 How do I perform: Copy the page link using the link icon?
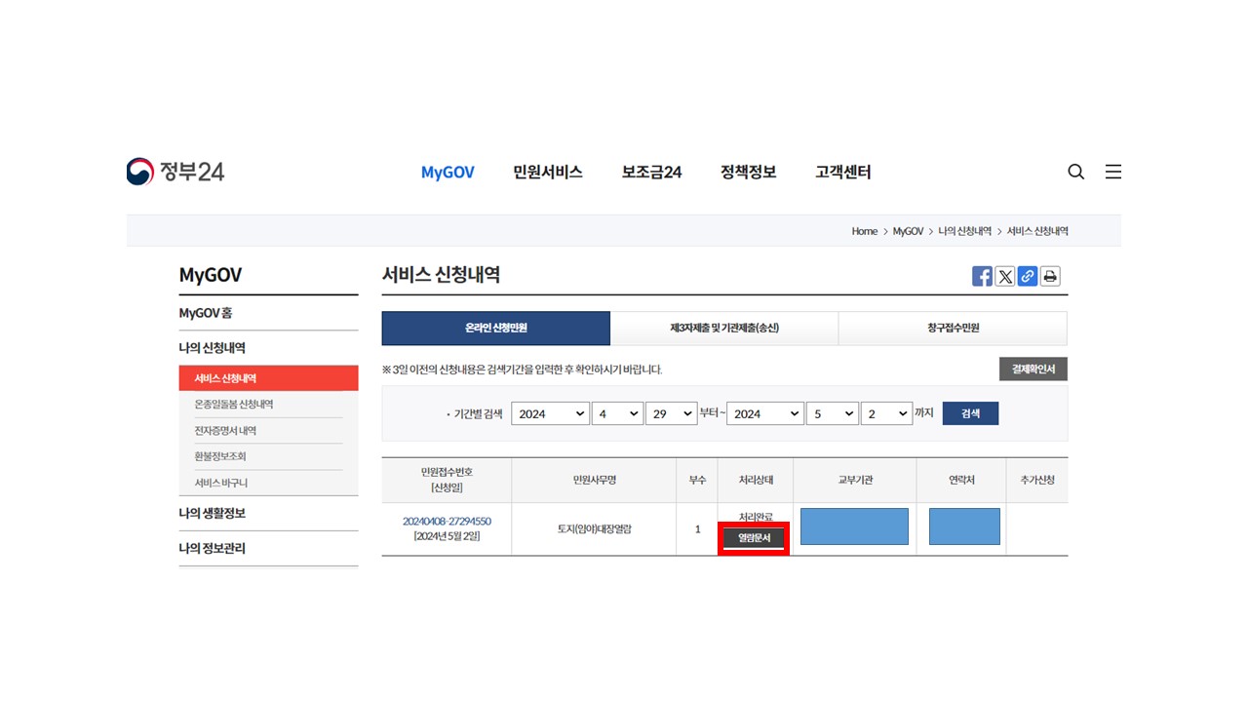pyautogui.click(x=1027, y=276)
